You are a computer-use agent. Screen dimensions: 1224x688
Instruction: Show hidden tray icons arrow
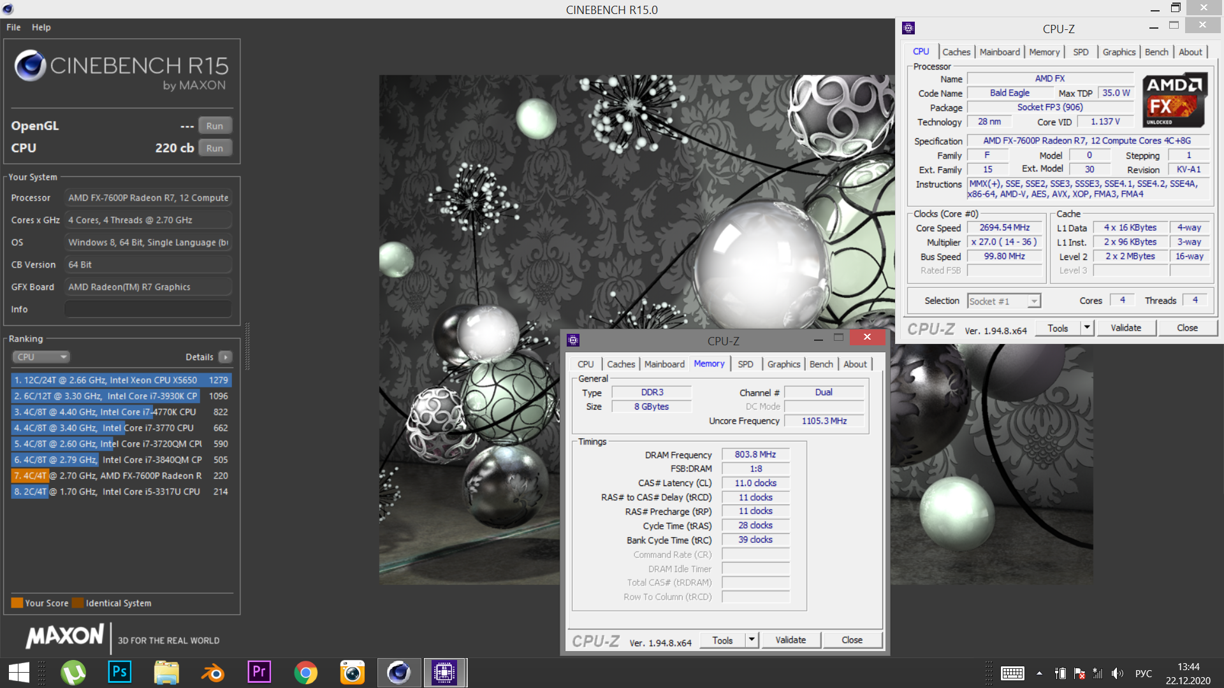1039,673
